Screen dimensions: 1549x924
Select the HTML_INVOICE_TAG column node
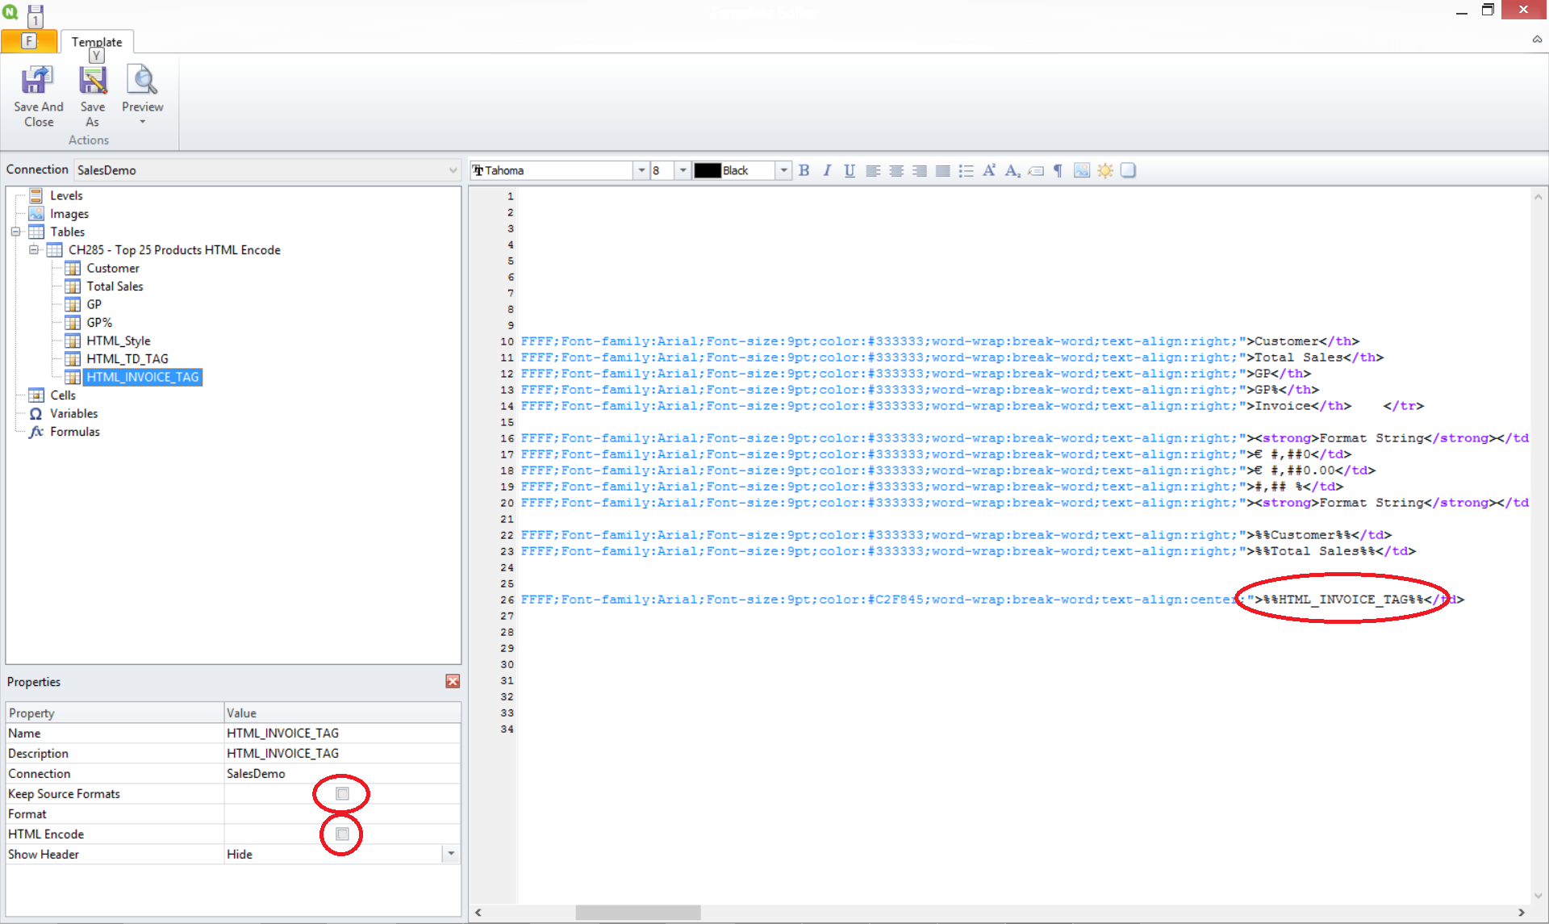(x=143, y=377)
